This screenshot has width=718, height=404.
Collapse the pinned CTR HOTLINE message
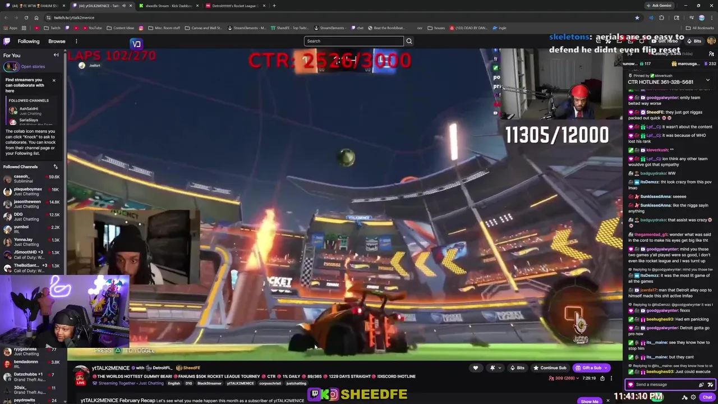(x=708, y=80)
